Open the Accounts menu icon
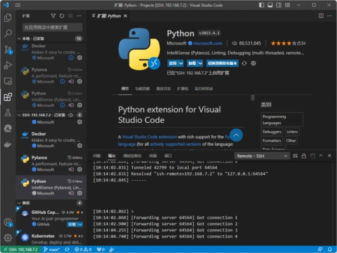Viewport: 337px width, 253px height. pos(8,222)
